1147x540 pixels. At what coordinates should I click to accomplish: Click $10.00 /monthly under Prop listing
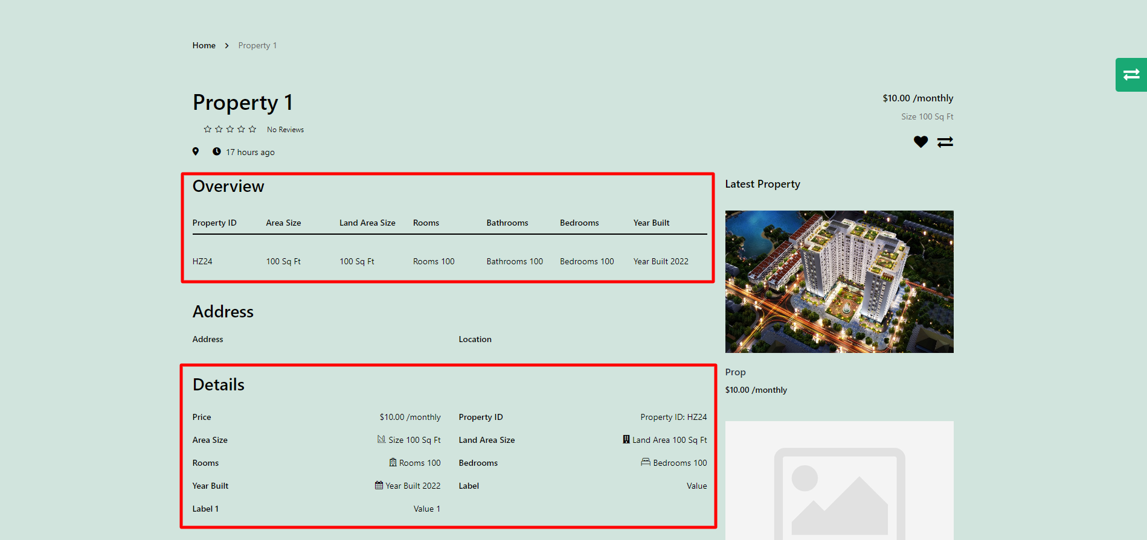756,390
